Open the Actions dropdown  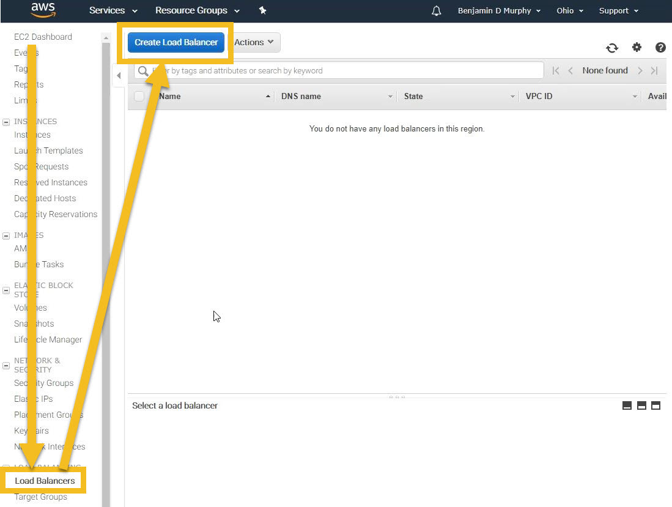point(254,42)
